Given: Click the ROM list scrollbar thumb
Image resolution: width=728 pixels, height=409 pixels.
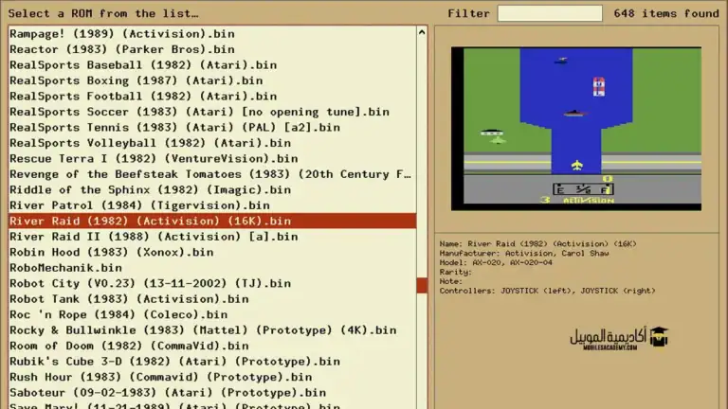Looking at the screenshot, I should point(422,285).
